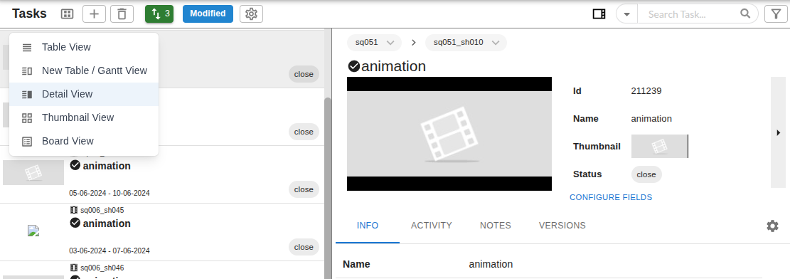
Task: Click close status on sq006_sh045 task
Action: coord(304,247)
